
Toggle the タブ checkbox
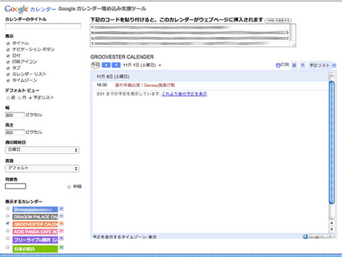8,68
